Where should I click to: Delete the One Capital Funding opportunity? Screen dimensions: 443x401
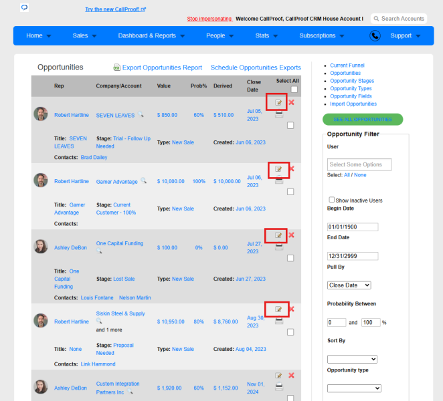[x=291, y=235]
